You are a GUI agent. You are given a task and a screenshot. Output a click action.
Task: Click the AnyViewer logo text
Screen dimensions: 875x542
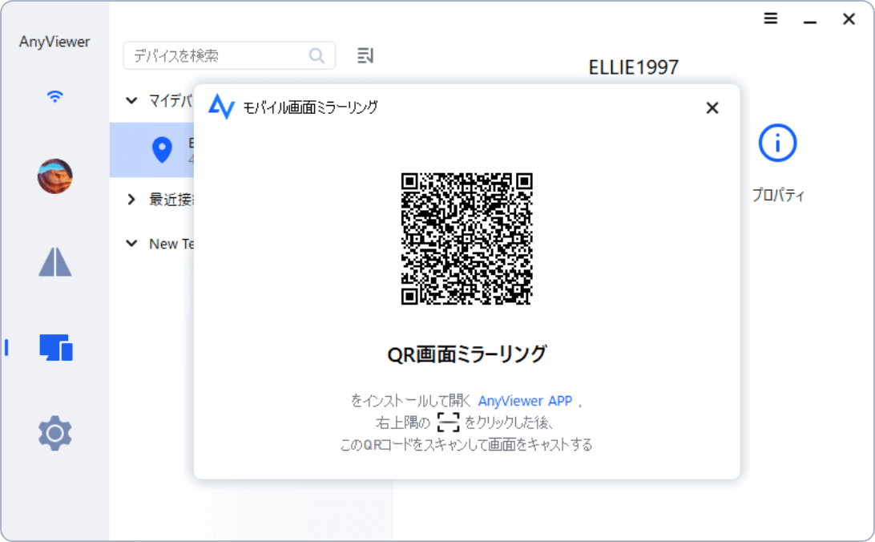click(54, 42)
